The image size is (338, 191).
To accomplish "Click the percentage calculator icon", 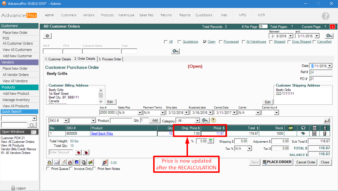I will (x=210, y=141).
